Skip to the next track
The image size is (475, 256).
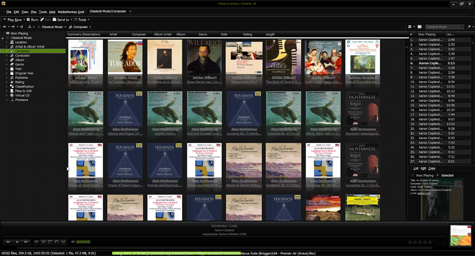26,242
